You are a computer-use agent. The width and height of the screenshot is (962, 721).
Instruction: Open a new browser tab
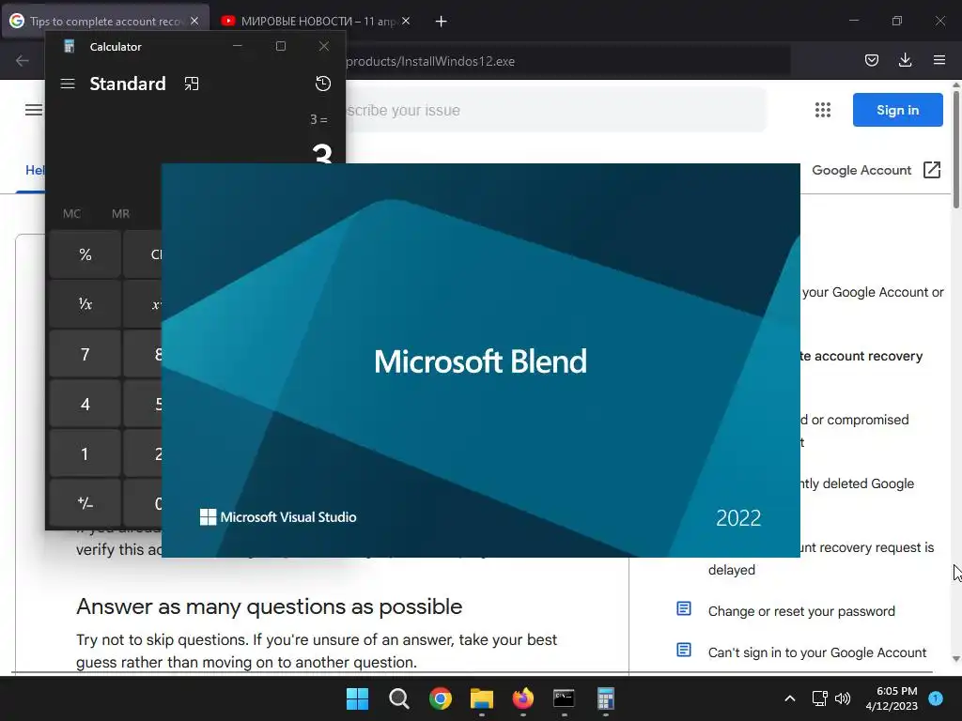pyautogui.click(x=442, y=22)
